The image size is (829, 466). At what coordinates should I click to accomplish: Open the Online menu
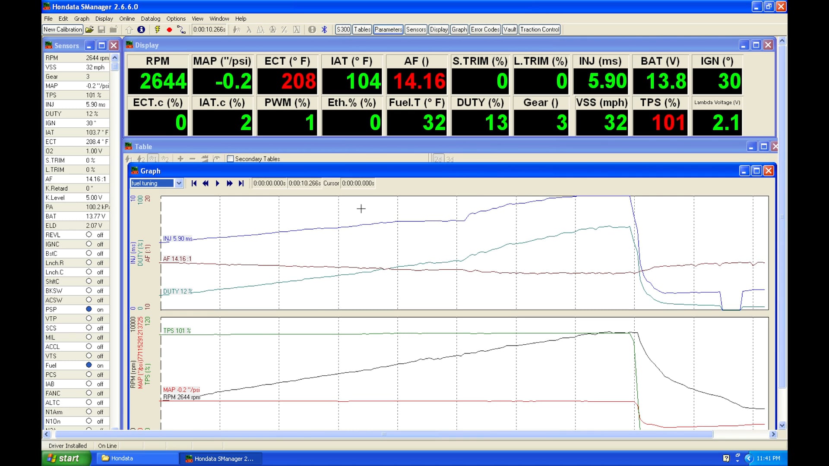click(x=127, y=19)
